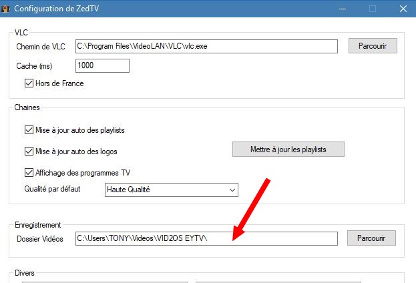Minimize the Configuration de ZedTV window
416x283 pixels.
pyautogui.click(x=342, y=9)
